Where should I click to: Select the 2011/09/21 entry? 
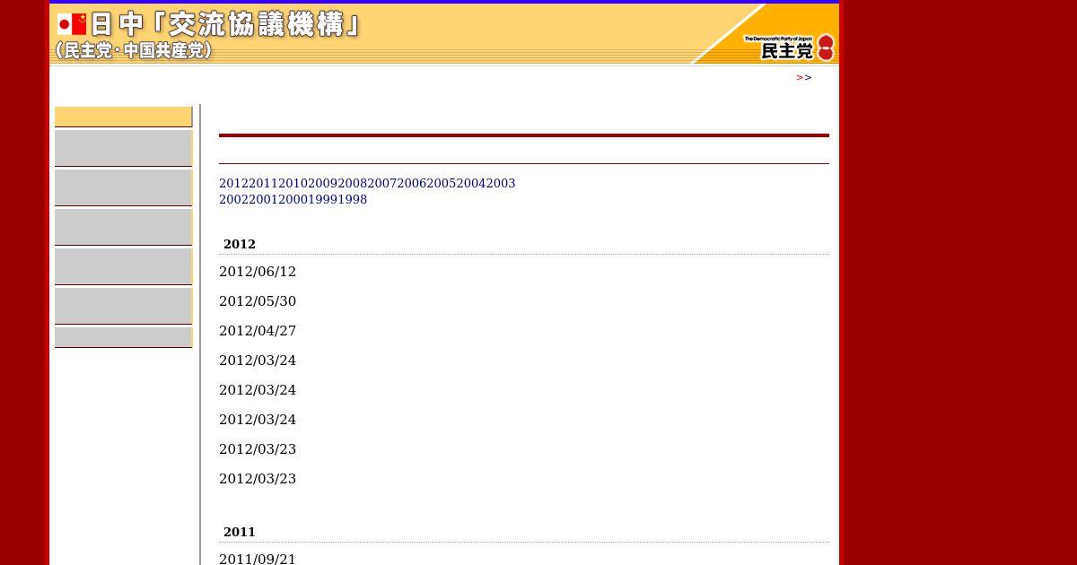click(x=258, y=559)
